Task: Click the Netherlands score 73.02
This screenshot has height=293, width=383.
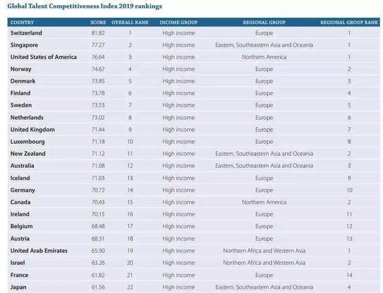Action: (x=98, y=117)
